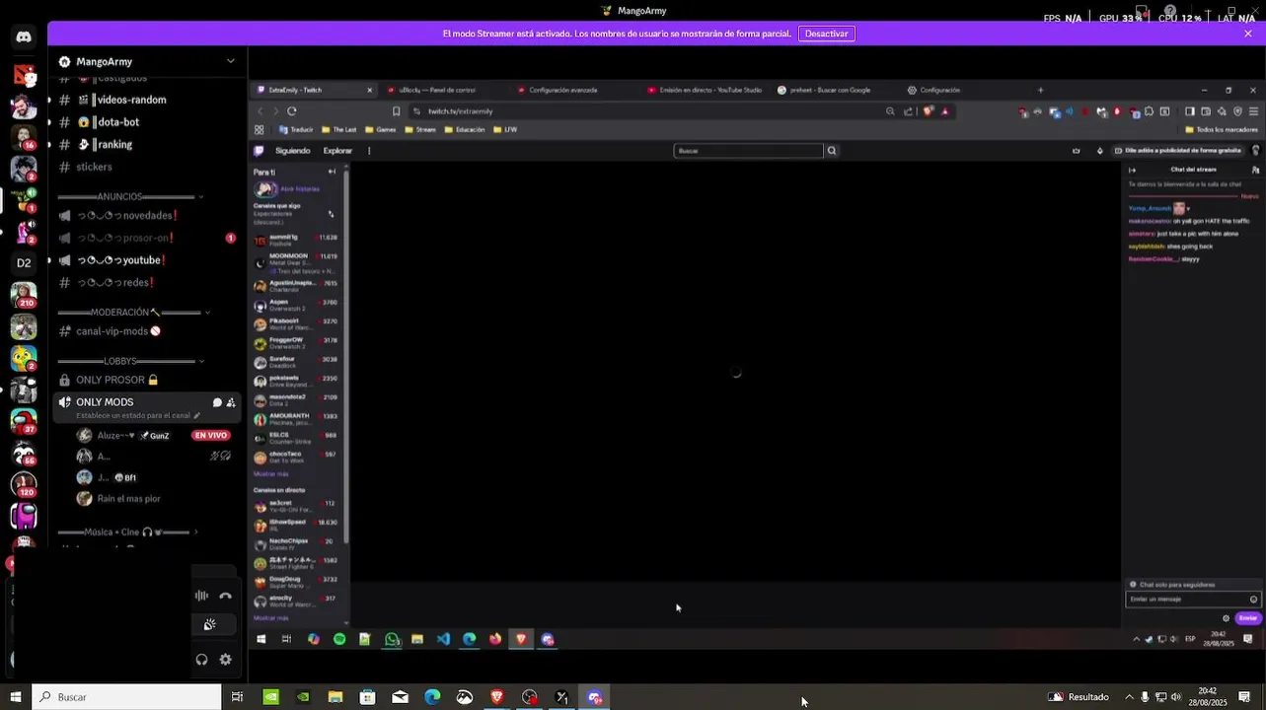Expand the Música • Cine category
This screenshot has width=1266, height=710.
[127, 532]
